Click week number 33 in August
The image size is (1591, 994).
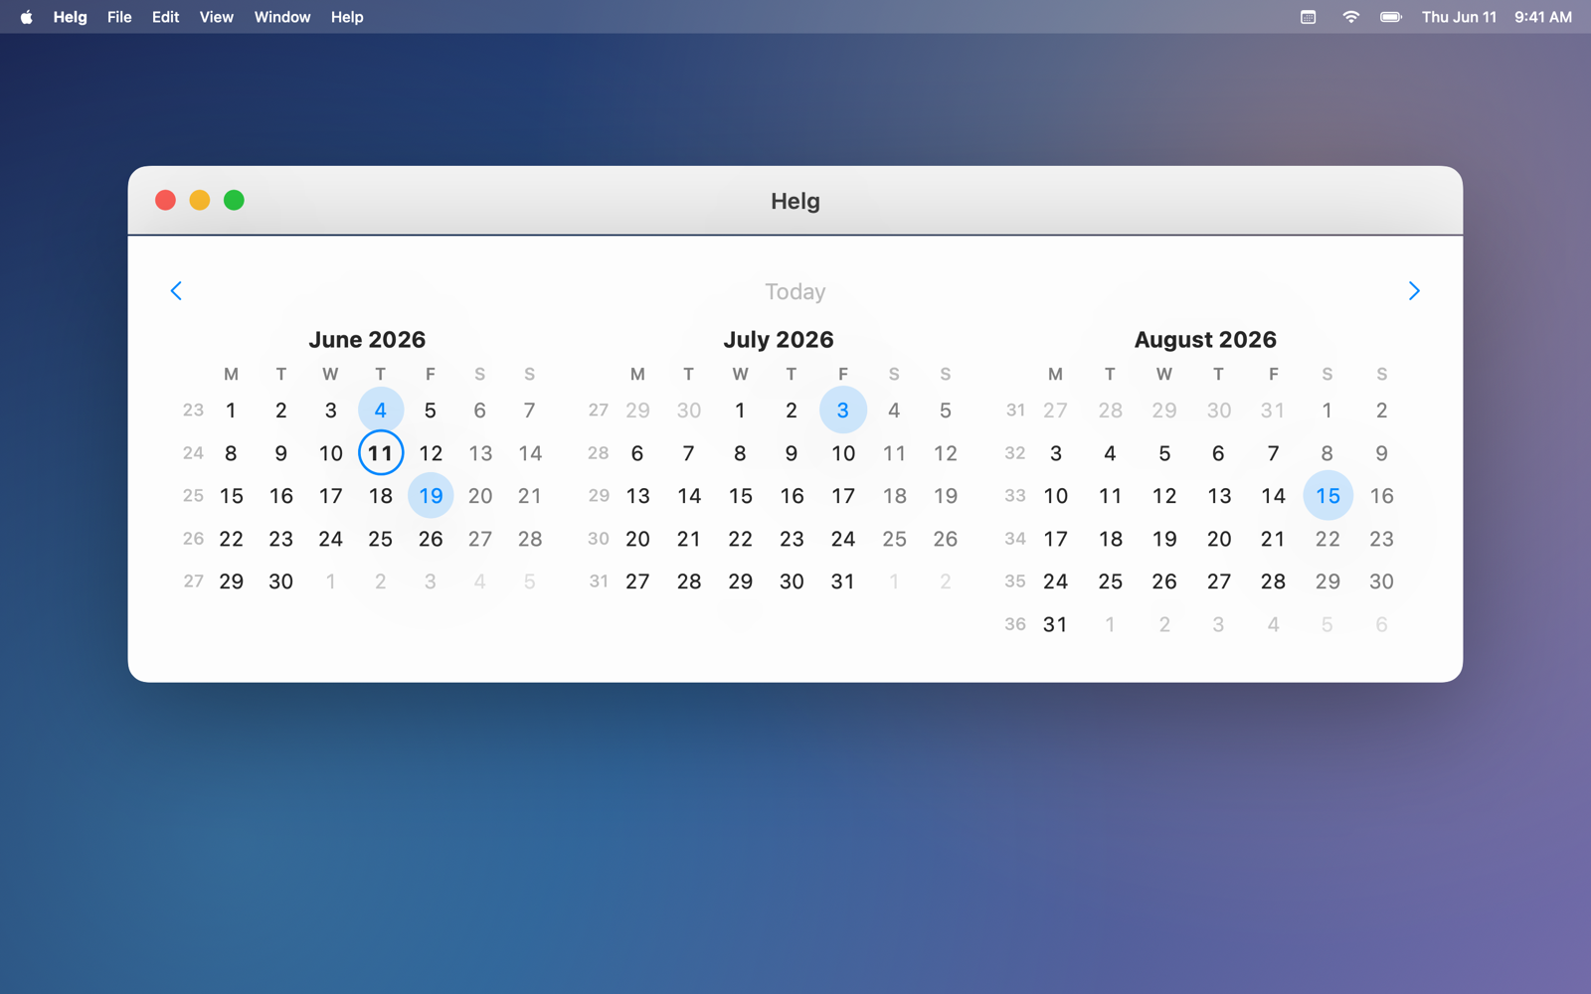1014,495
